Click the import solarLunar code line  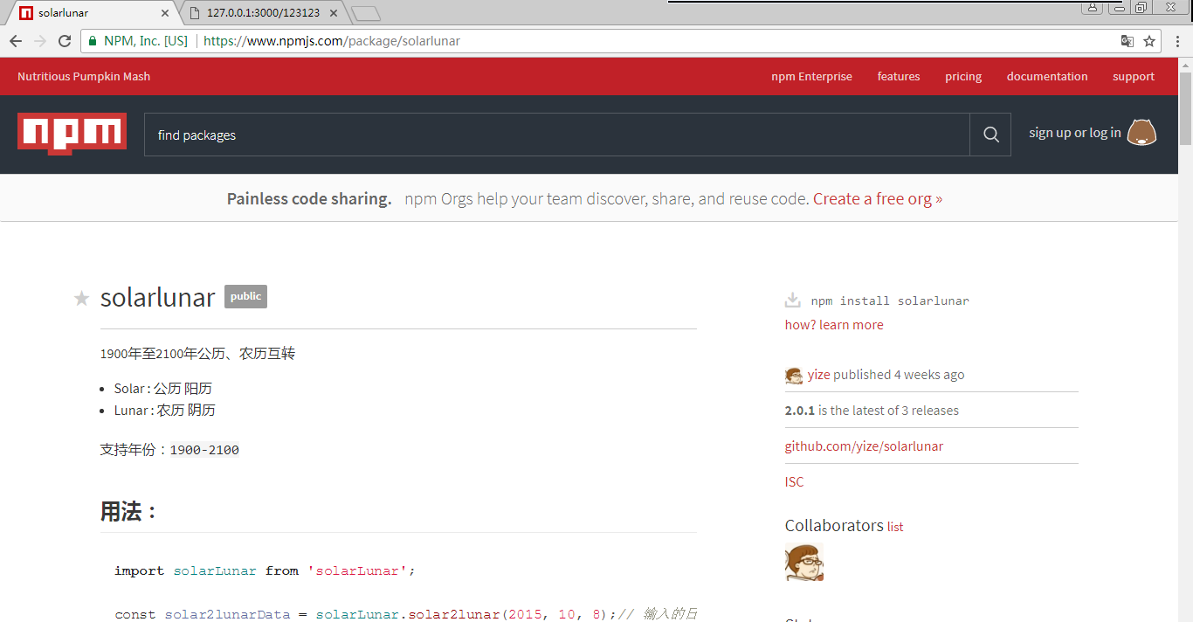pyautogui.click(x=265, y=570)
